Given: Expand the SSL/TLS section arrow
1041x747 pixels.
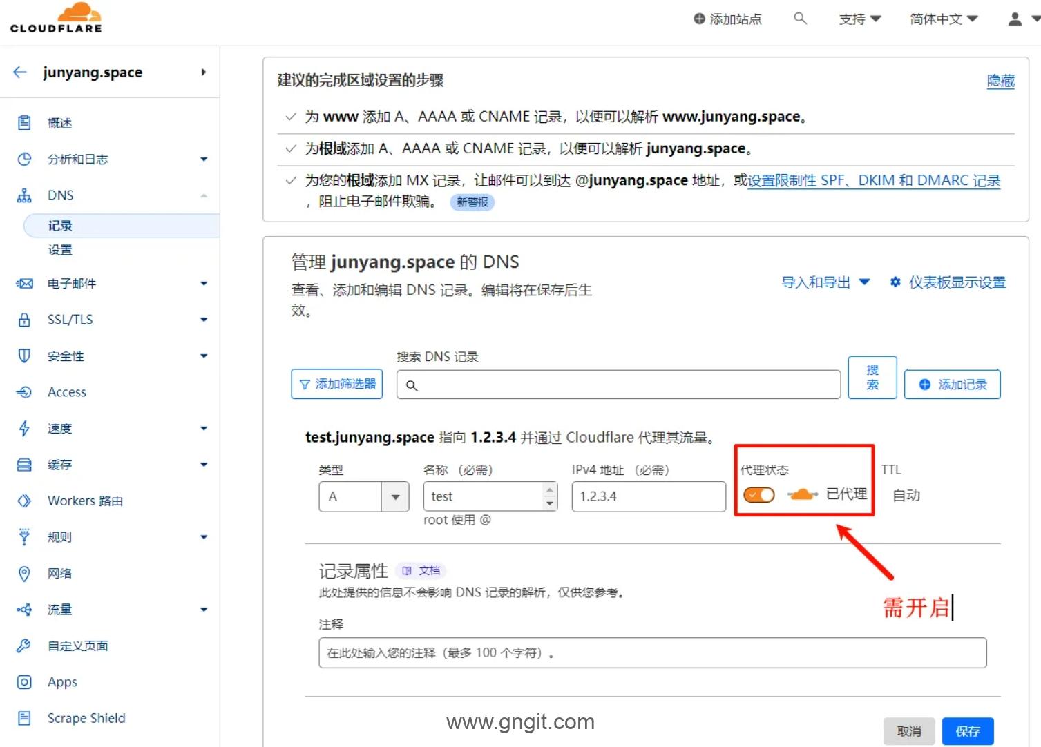Looking at the screenshot, I should tap(204, 320).
